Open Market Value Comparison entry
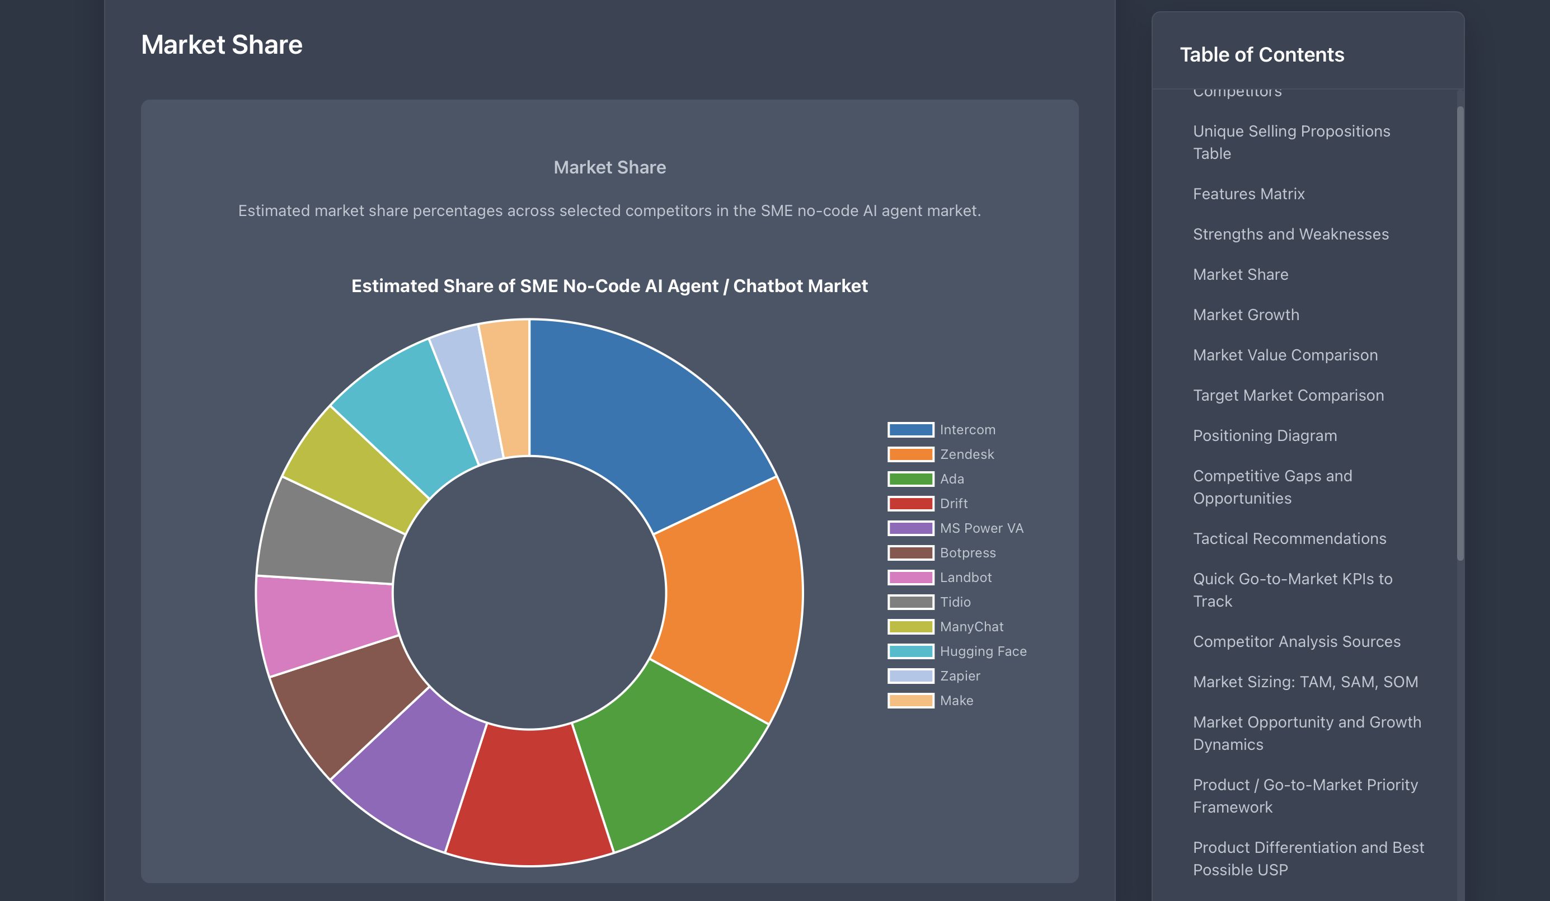 click(x=1285, y=355)
